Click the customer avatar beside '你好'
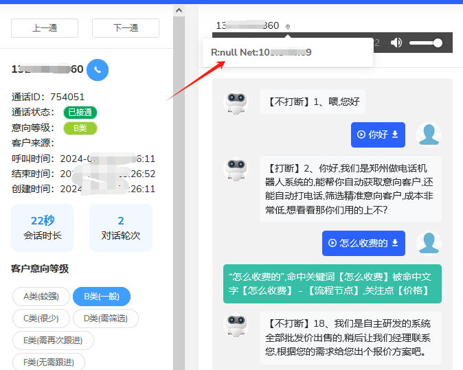Viewport: 463px width, 370px height. [x=429, y=135]
